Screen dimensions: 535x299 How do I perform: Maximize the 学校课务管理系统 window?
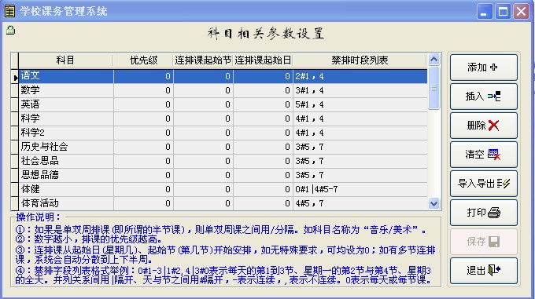point(503,12)
